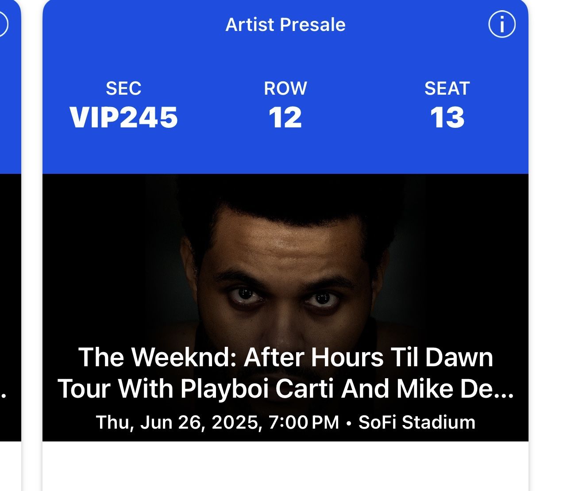Select seat number 13
The width and height of the screenshot is (571, 491).
(447, 118)
